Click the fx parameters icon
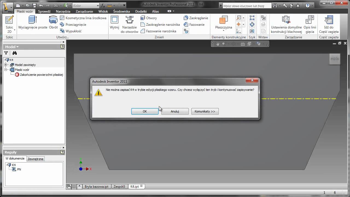The width and height of the screenshot is (350, 197). tap(103, 5)
